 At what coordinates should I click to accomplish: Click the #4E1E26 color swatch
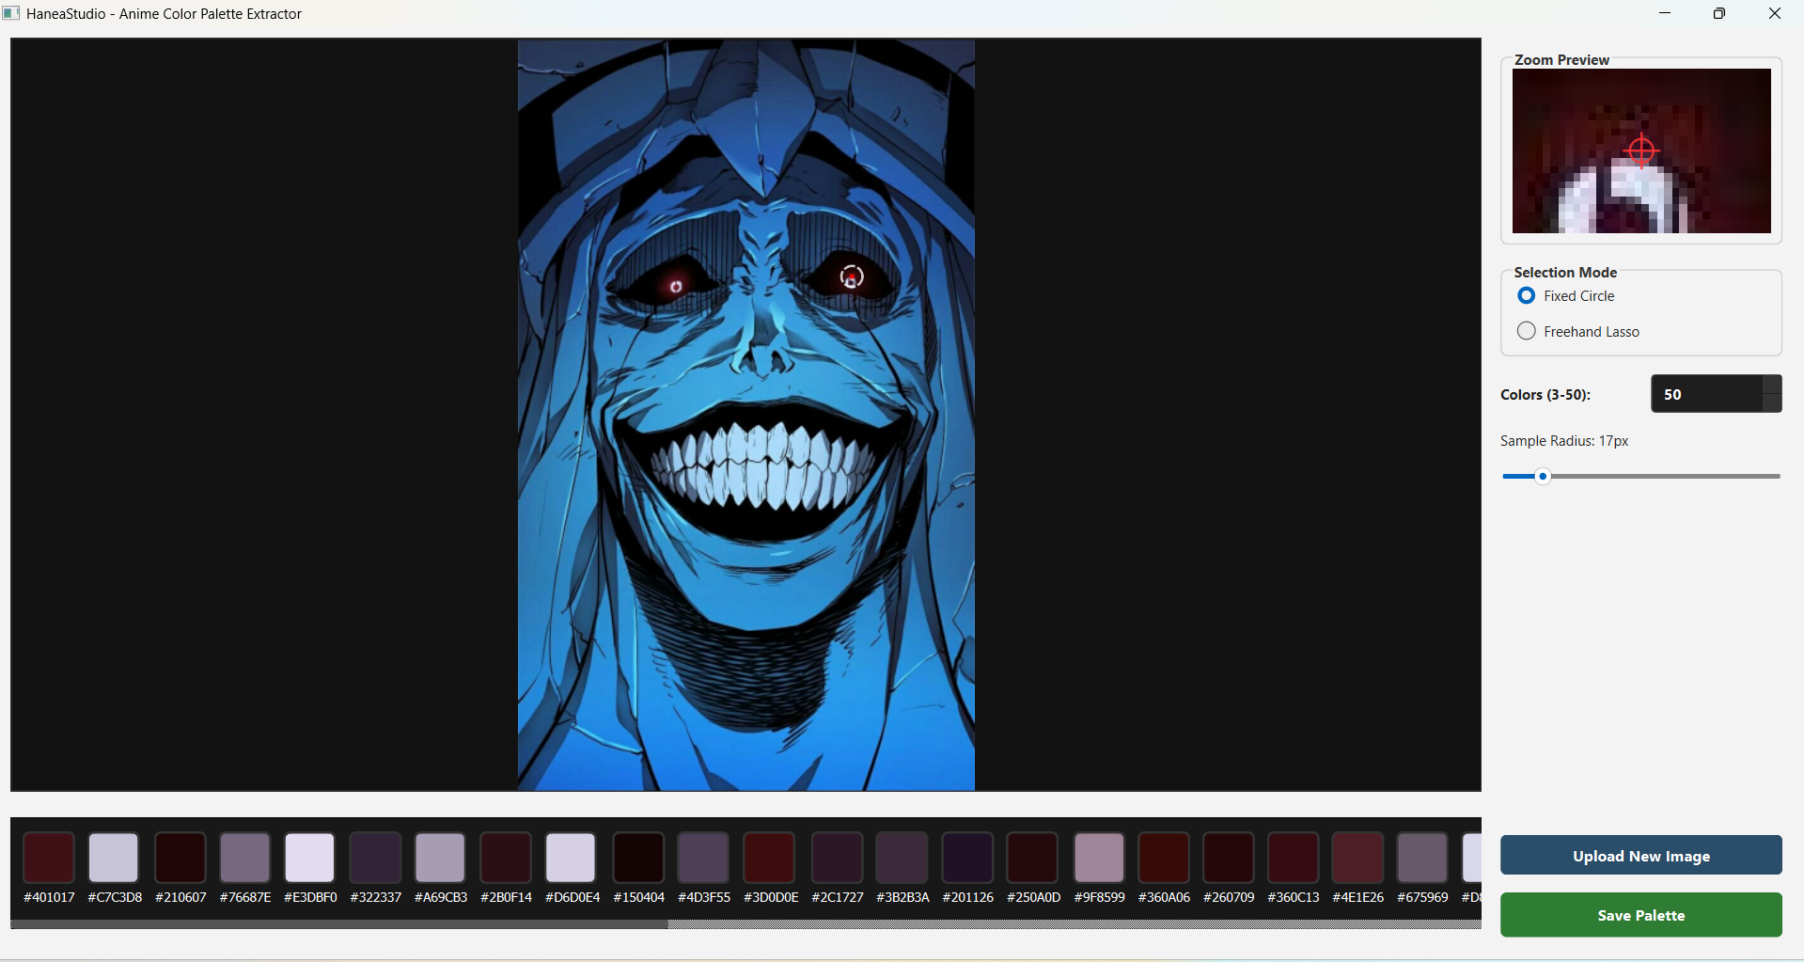point(1357,857)
